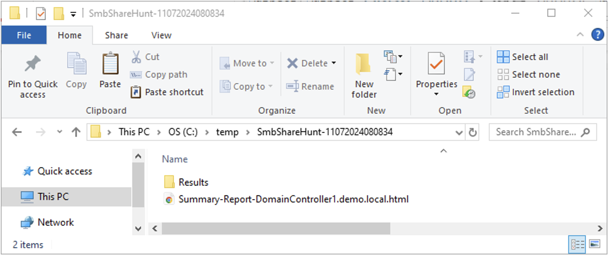Click horizontal scrollbar right arrow
This screenshot has height=256, width=609.
[x=600, y=228]
